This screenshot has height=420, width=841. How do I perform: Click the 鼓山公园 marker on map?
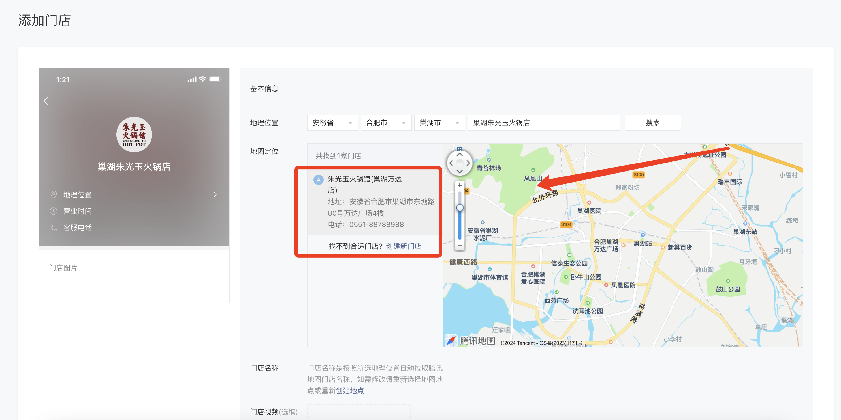pyautogui.click(x=728, y=281)
